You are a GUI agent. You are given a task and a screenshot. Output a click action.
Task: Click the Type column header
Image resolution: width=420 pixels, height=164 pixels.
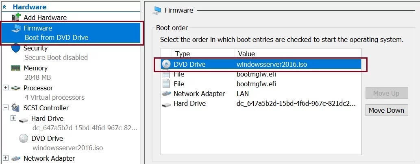[x=182, y=54]
